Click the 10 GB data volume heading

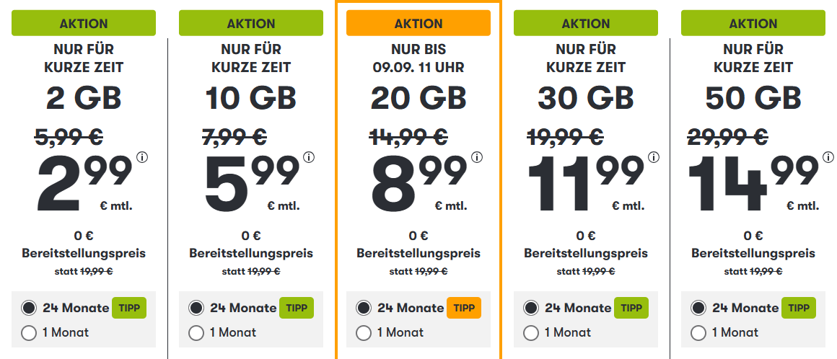(x=251, y=99)
